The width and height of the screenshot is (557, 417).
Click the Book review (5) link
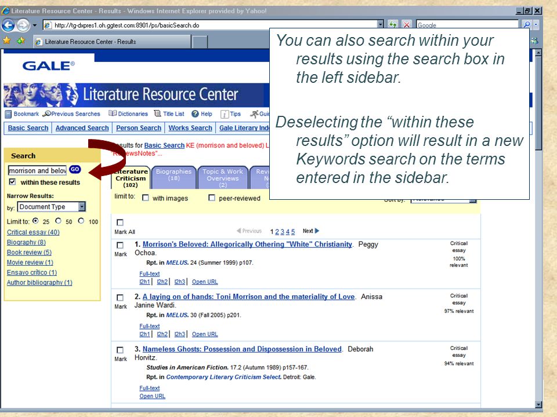point(29,252)
